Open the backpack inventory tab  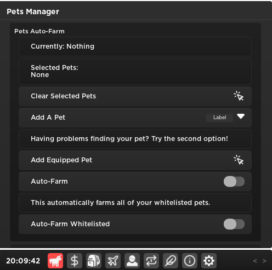[x=94, y=261]
